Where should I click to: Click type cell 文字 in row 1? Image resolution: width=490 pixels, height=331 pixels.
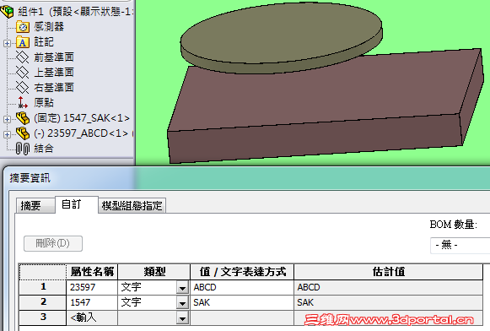click(x=148, y=287)
